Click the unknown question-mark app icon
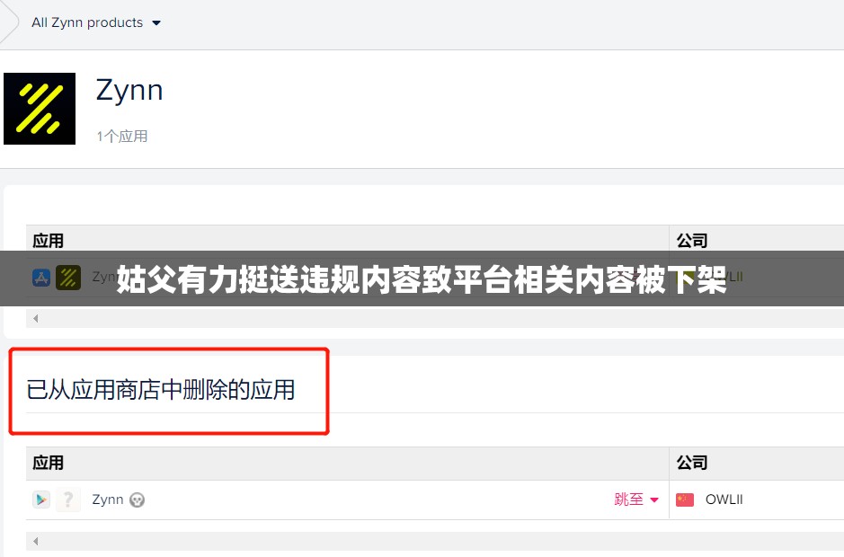This screenshot has height=557, width=844. click(x=68, y=500)
